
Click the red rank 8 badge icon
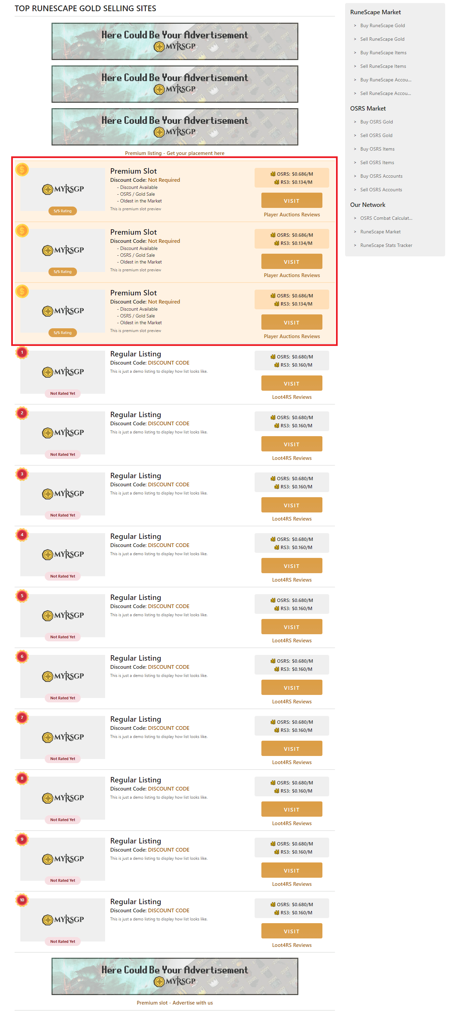22,778
